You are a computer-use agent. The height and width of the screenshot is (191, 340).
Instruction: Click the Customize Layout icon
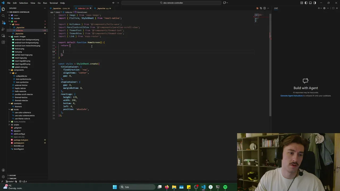pos(302,3)
